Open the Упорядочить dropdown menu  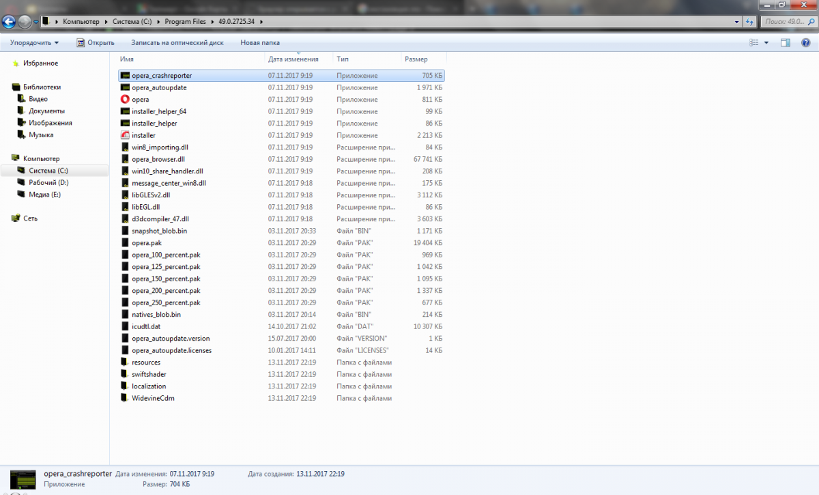coord(34,42)
